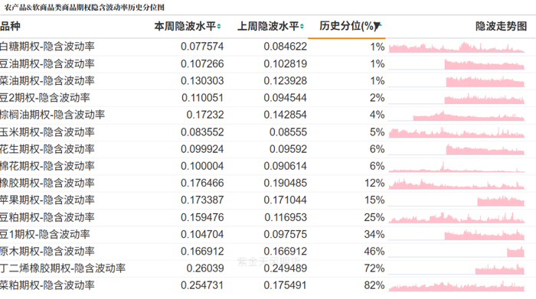Open 白糖期权 volatility trend sparkline

click(456, 47)
